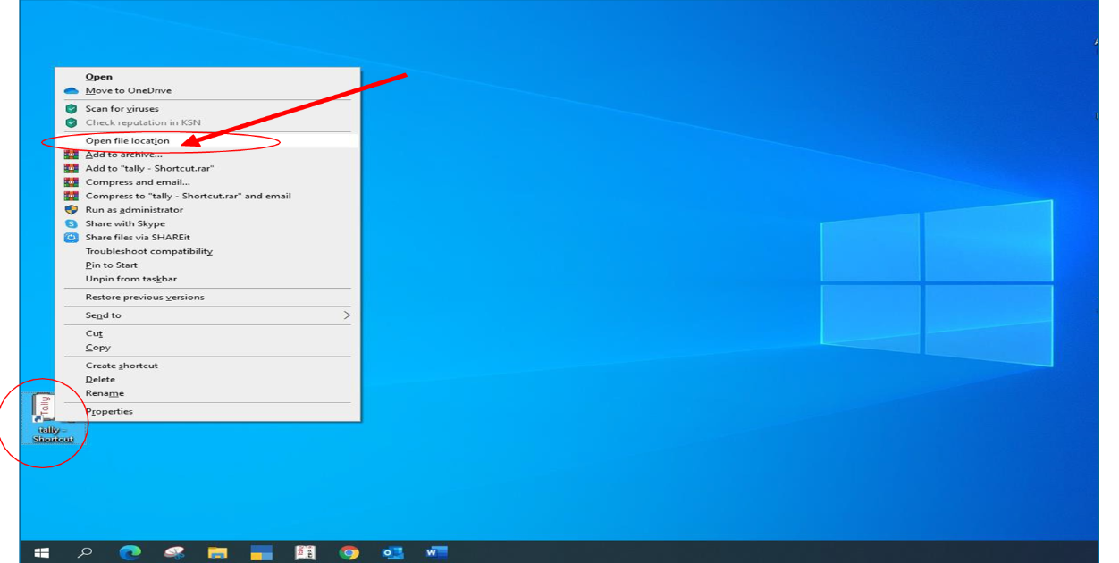Open Outlook from the taskbar
1119x563 pixels.
pyautogui.click(x=392, y=552)
